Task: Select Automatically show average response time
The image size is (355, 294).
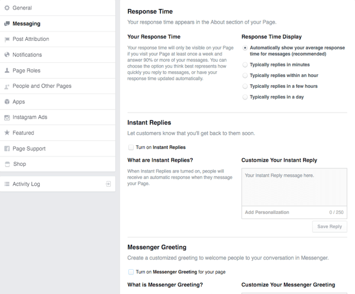Action: pyautogui.click(x=245, y=48)
